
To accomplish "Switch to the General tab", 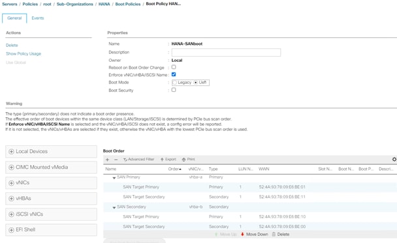I will coord(14,18).
